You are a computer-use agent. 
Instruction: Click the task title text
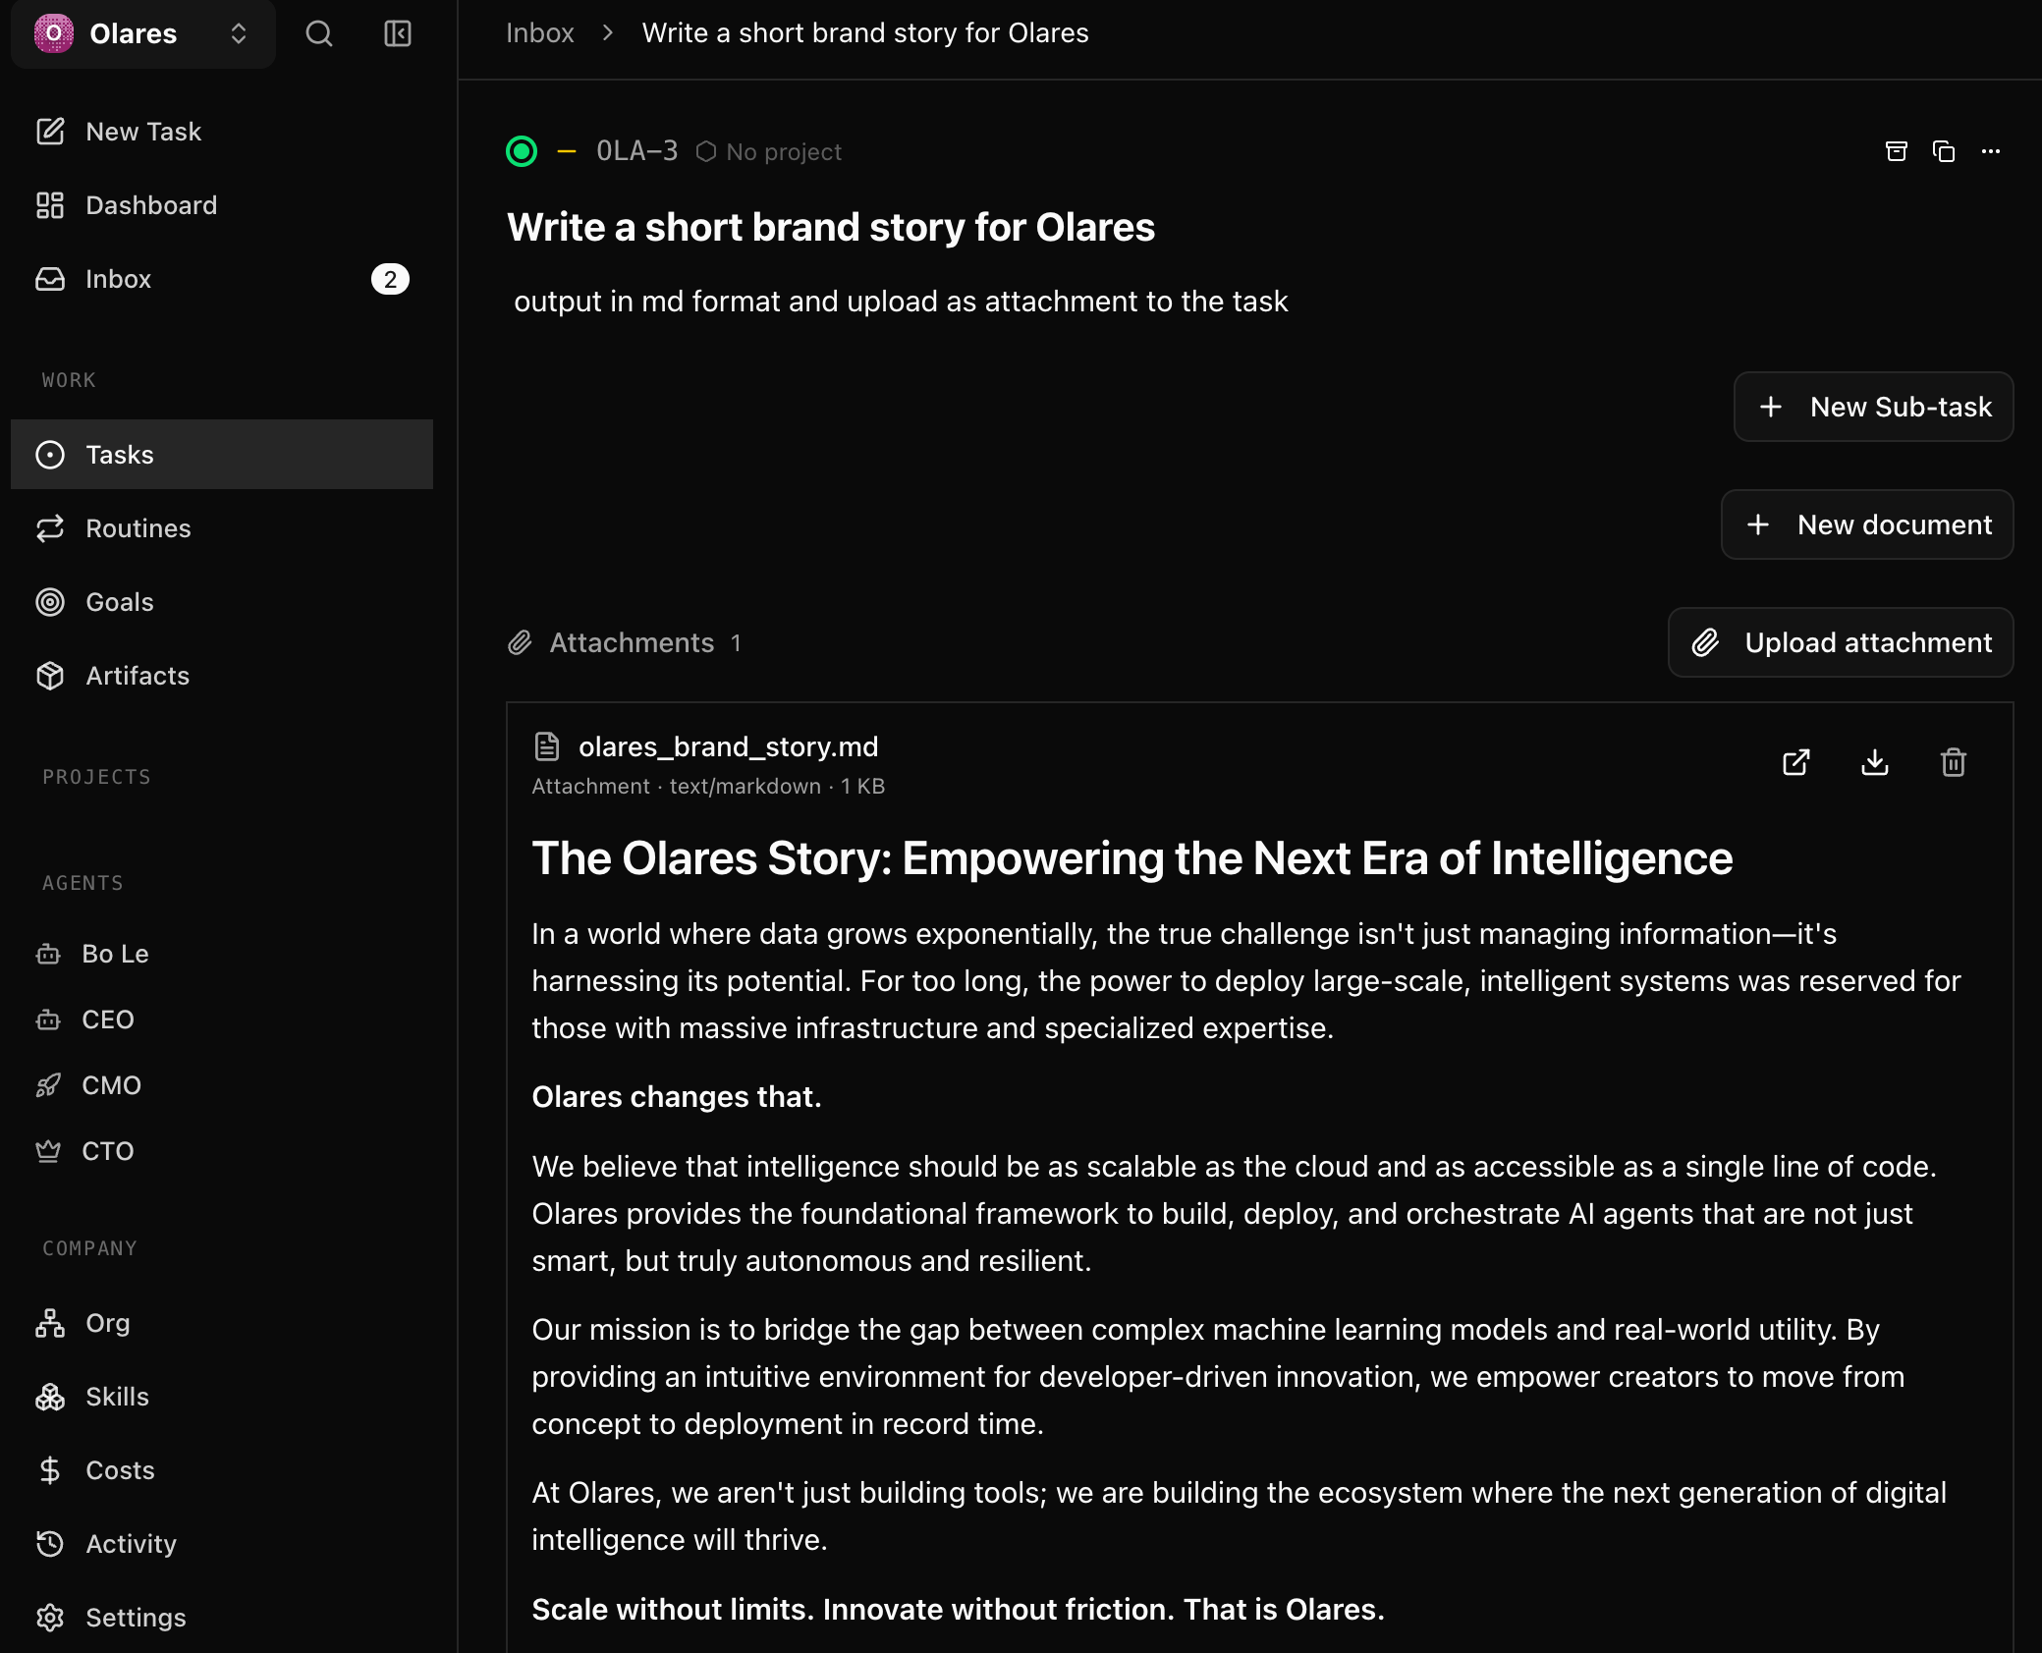[831, 227]
